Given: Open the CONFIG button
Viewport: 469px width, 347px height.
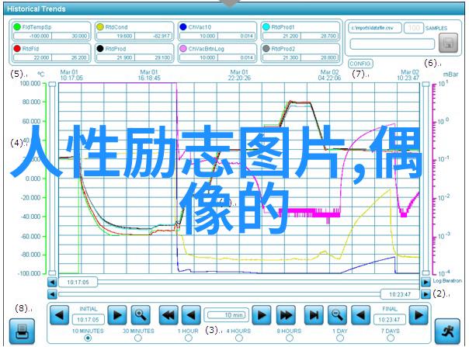Looking at the screenshot, I should click(360, 64).
